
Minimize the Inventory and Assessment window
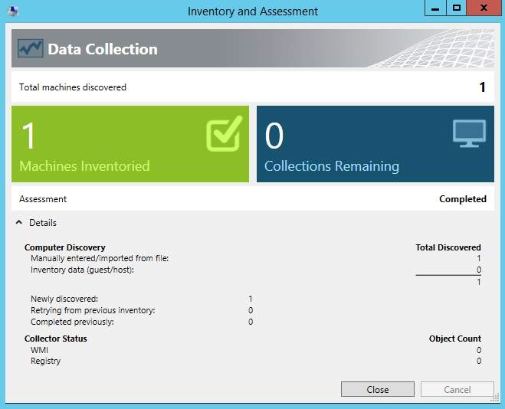(x=436, y=9)
